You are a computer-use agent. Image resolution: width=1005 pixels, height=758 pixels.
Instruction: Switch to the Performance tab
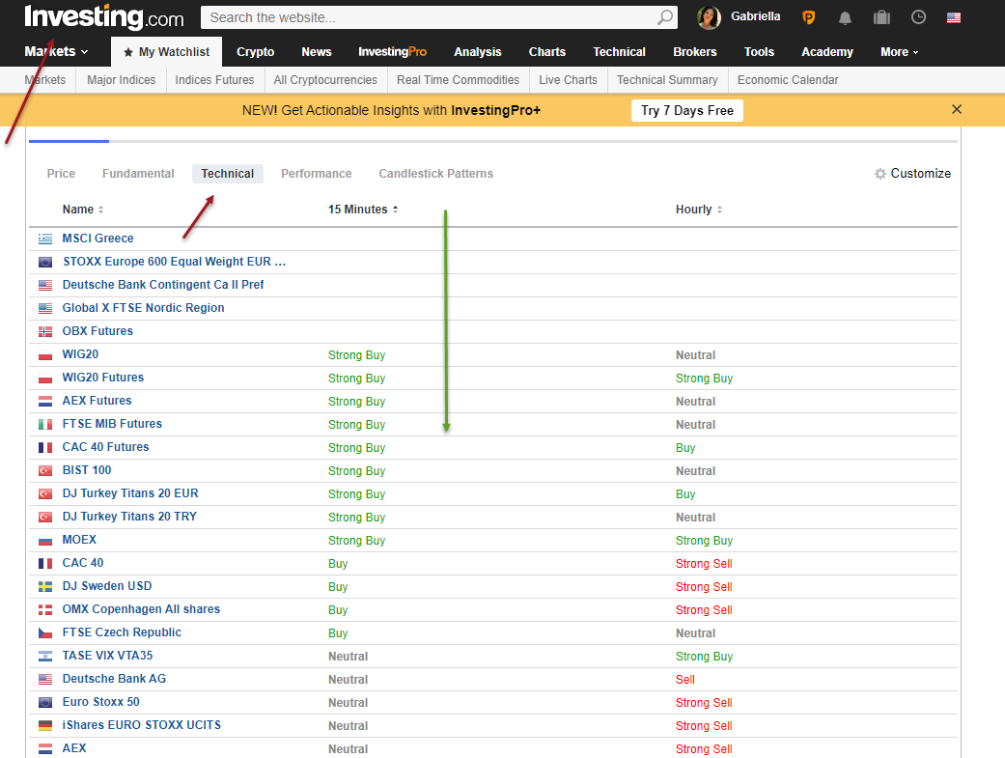pos(316,174)
